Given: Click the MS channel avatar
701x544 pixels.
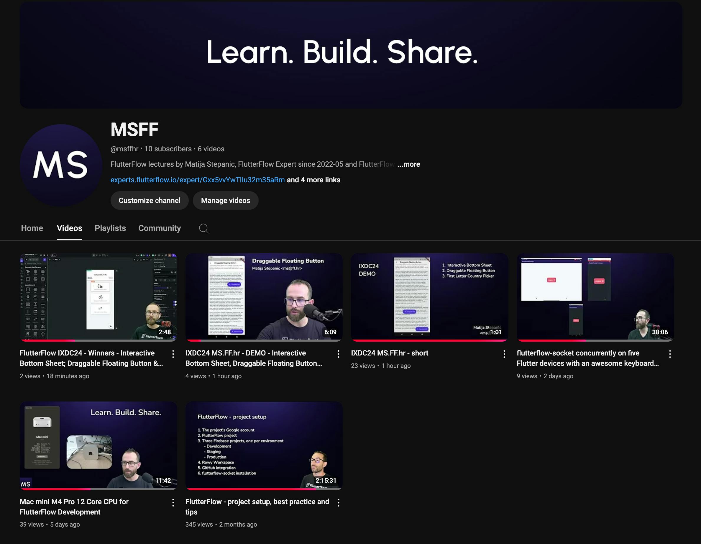Looking at the screenshot, I should (x=61, y=166).
